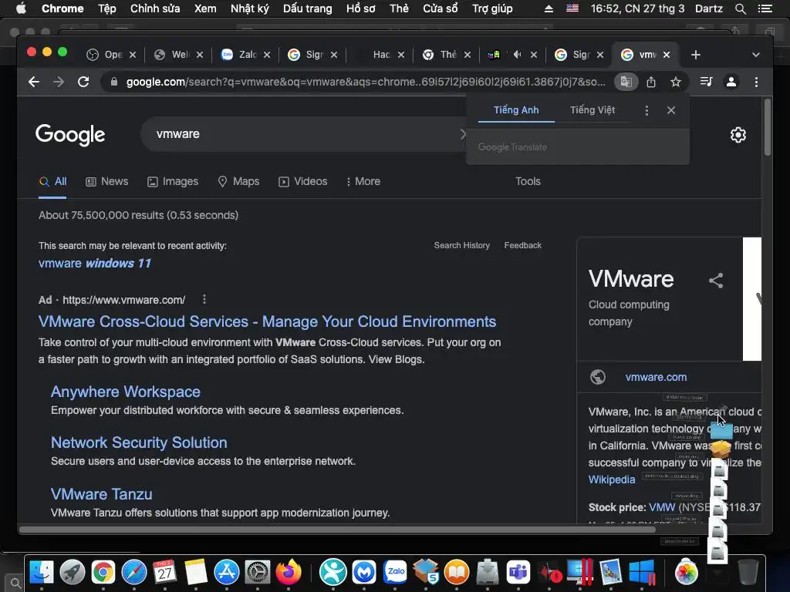Open Spotlight search in menu bar
The height and width of the screenshot is (592, 790).
click(740, 8)
